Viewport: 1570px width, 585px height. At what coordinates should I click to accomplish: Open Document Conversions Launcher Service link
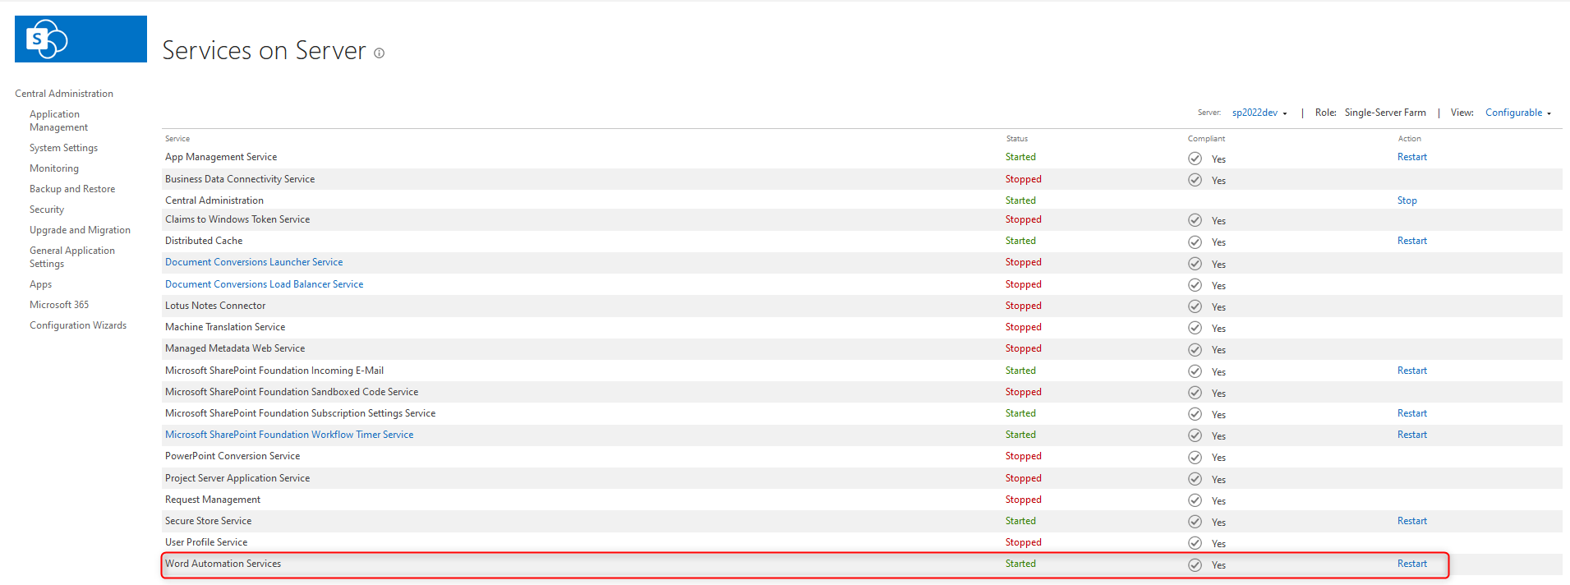(254, 262)
